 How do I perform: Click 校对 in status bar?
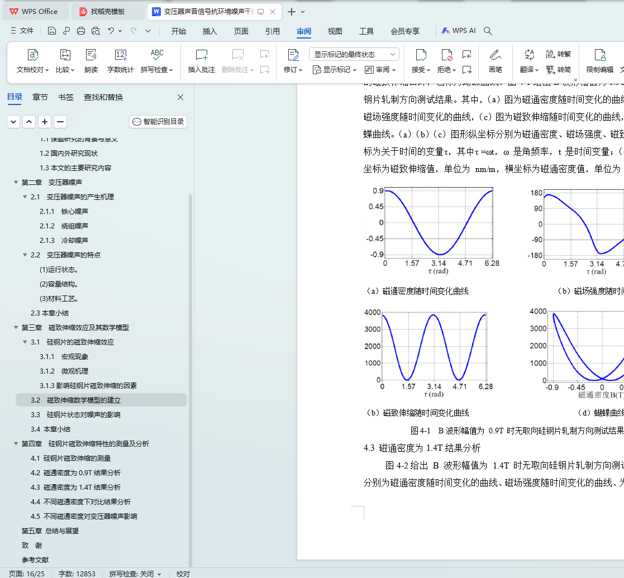183,574
